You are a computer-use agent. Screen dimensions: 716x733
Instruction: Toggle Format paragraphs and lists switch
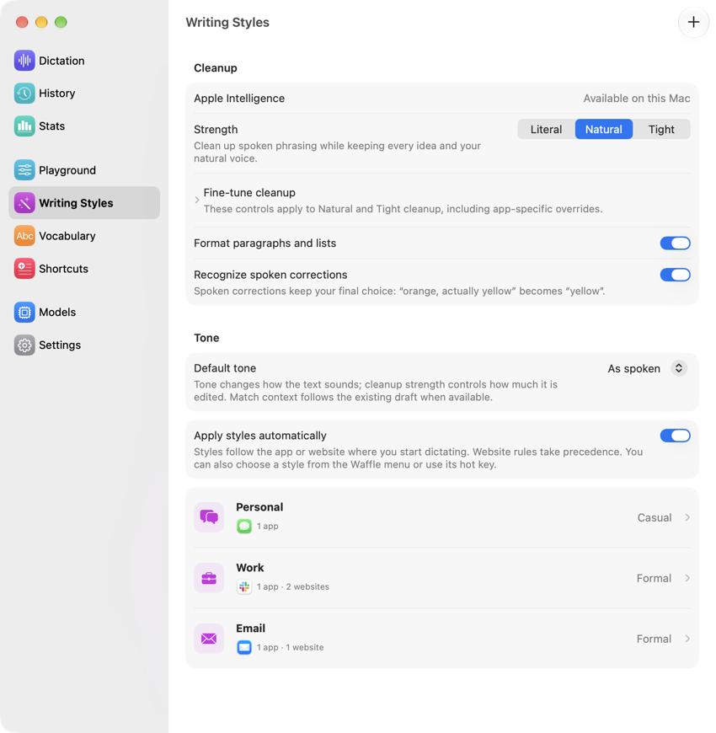[x=675, y=243]
